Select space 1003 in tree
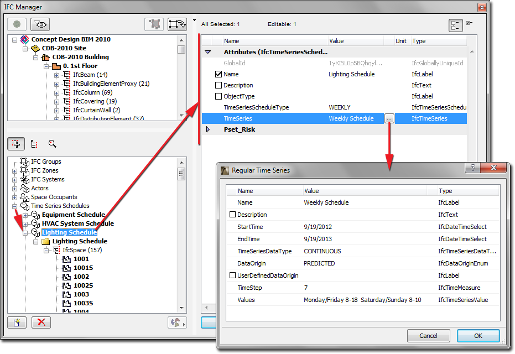 [x=81, y=295]
